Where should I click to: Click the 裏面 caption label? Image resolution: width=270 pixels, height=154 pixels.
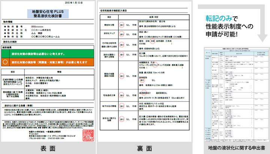[x=145, y=148]
